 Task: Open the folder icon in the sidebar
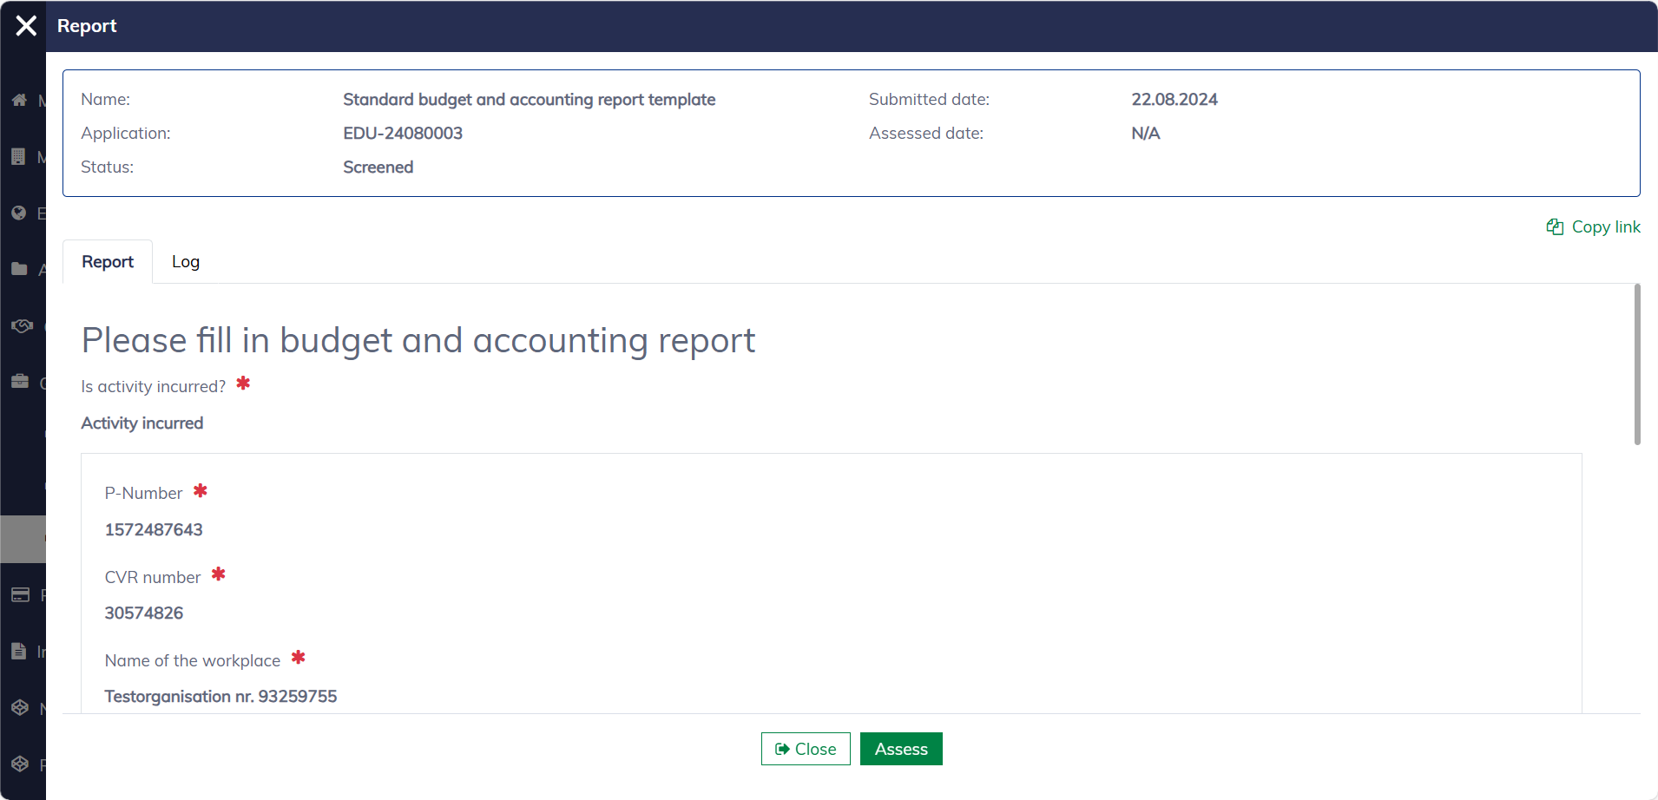click(x=19, y=270)
